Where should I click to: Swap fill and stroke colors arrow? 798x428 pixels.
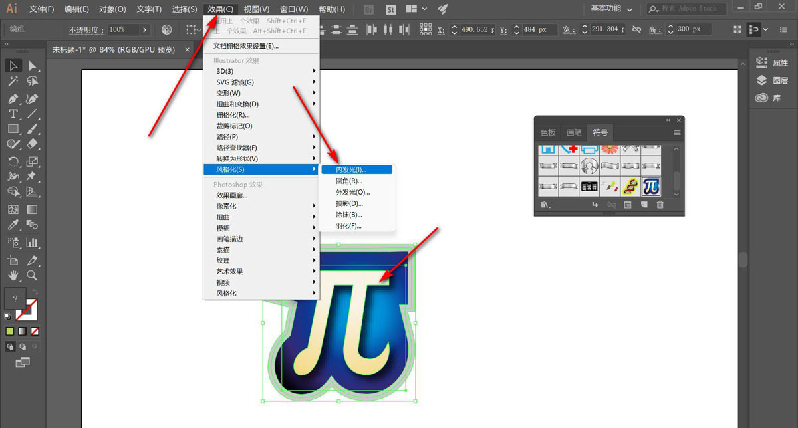[35, 292]
